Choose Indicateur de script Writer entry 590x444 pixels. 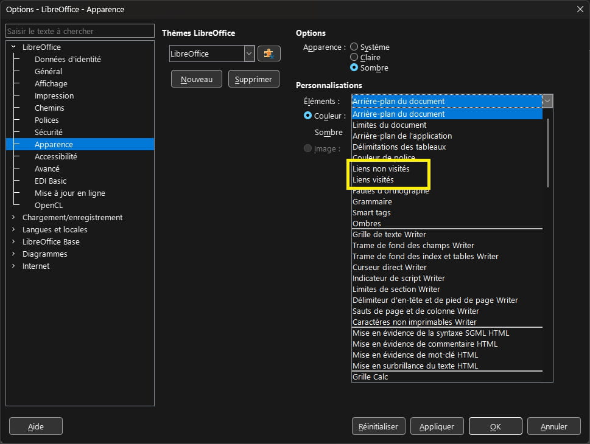(447, 278)
